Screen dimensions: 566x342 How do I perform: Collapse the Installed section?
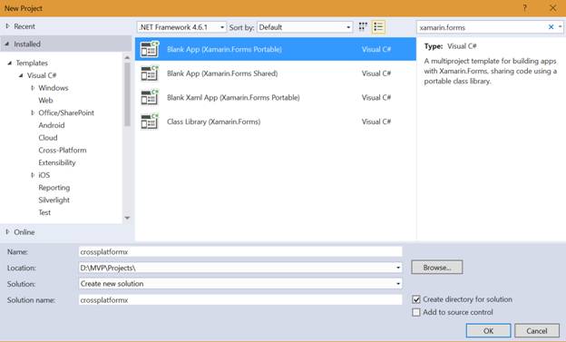tap(7, 44)
